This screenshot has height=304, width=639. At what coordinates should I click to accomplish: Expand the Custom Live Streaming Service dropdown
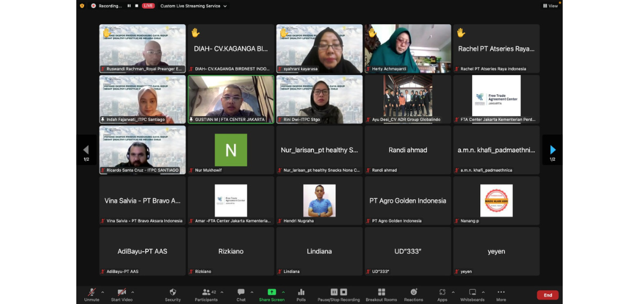pos(194,6)
